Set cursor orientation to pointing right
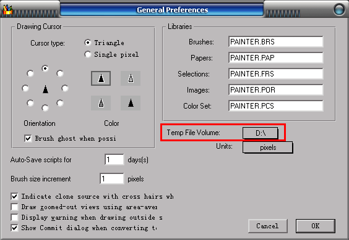This screenshot has width=349, height=240. pyautogui.click(x=65, y=88)
